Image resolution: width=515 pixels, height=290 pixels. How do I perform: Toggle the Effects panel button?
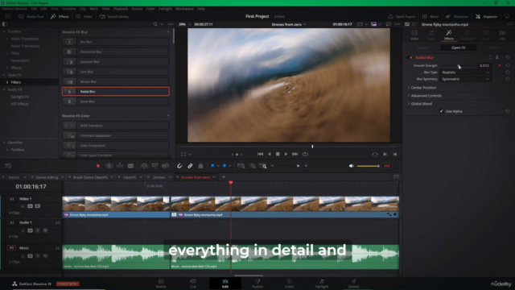[60, 16]
